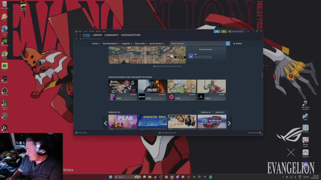321x180 pixels.
Task: Click the Chrome icon in taskbar
Action: (x=172, y=177)
